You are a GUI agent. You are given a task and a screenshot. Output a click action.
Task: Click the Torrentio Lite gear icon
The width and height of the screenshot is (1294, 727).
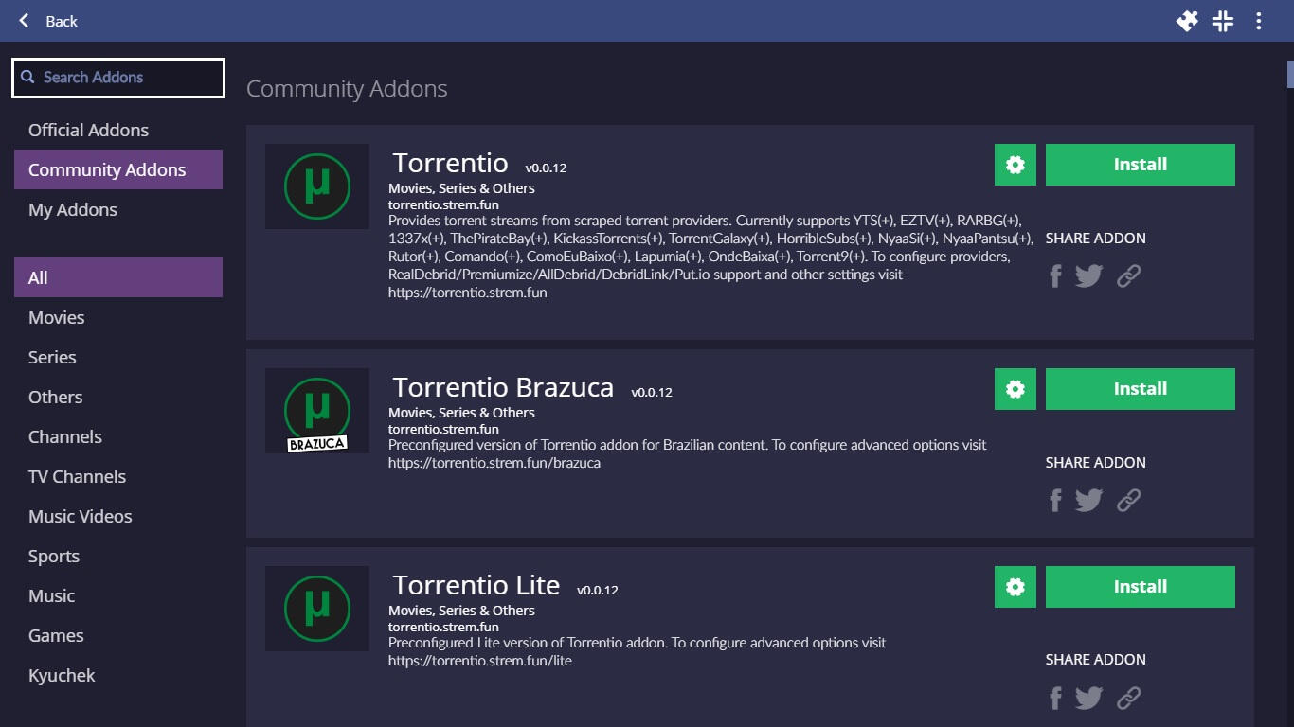pos(1015,587)
